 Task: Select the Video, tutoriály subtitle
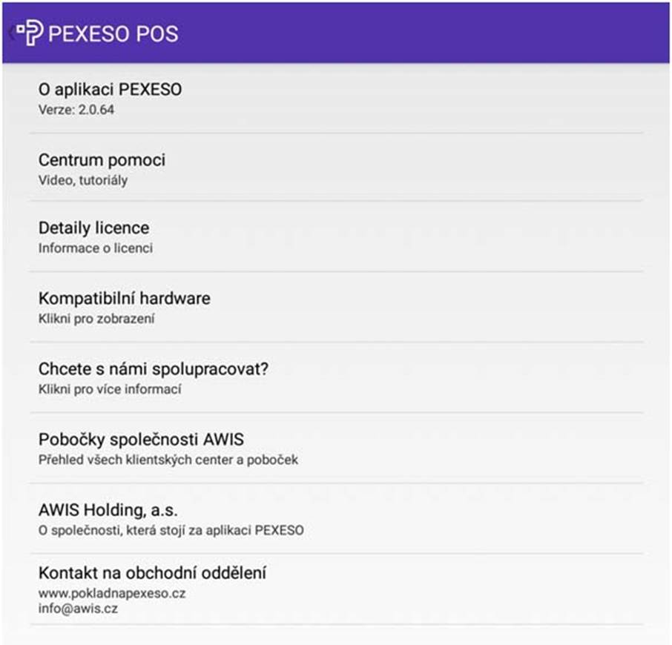tap(83, 180)
